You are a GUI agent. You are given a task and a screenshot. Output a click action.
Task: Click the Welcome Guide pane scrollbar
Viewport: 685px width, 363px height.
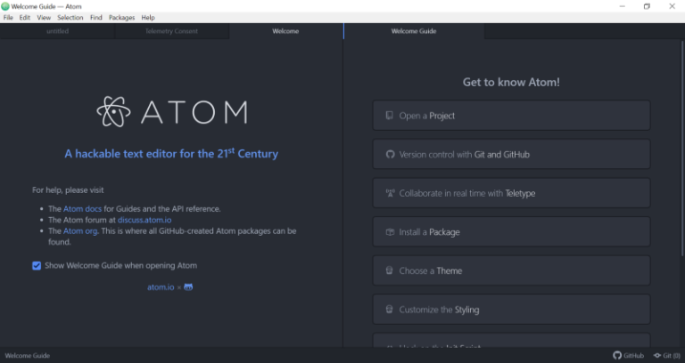(682, 149)
